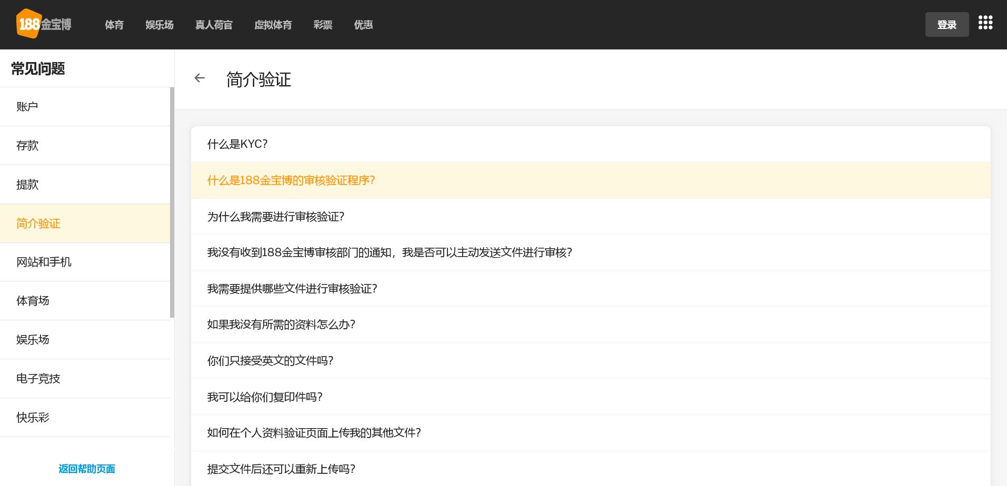Click the 登录 button
Screen dimensions: 1007x486
pyautogui.click(x=947, y=25)
